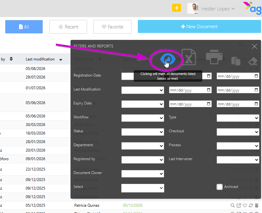Open calendar picker of Expiry Date first date
This screenshot has height=213, width=262.
[x=209, y=104]
